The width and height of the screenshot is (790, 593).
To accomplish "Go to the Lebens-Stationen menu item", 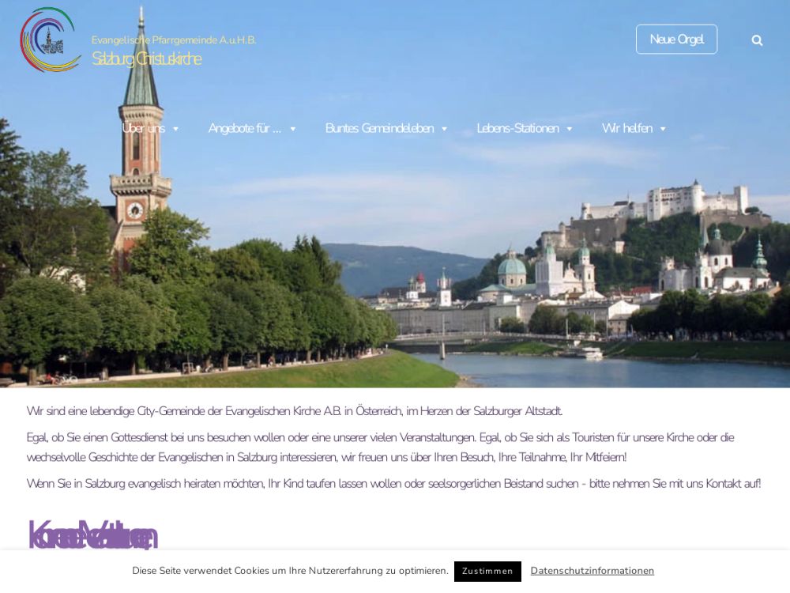I will point(517,128).
